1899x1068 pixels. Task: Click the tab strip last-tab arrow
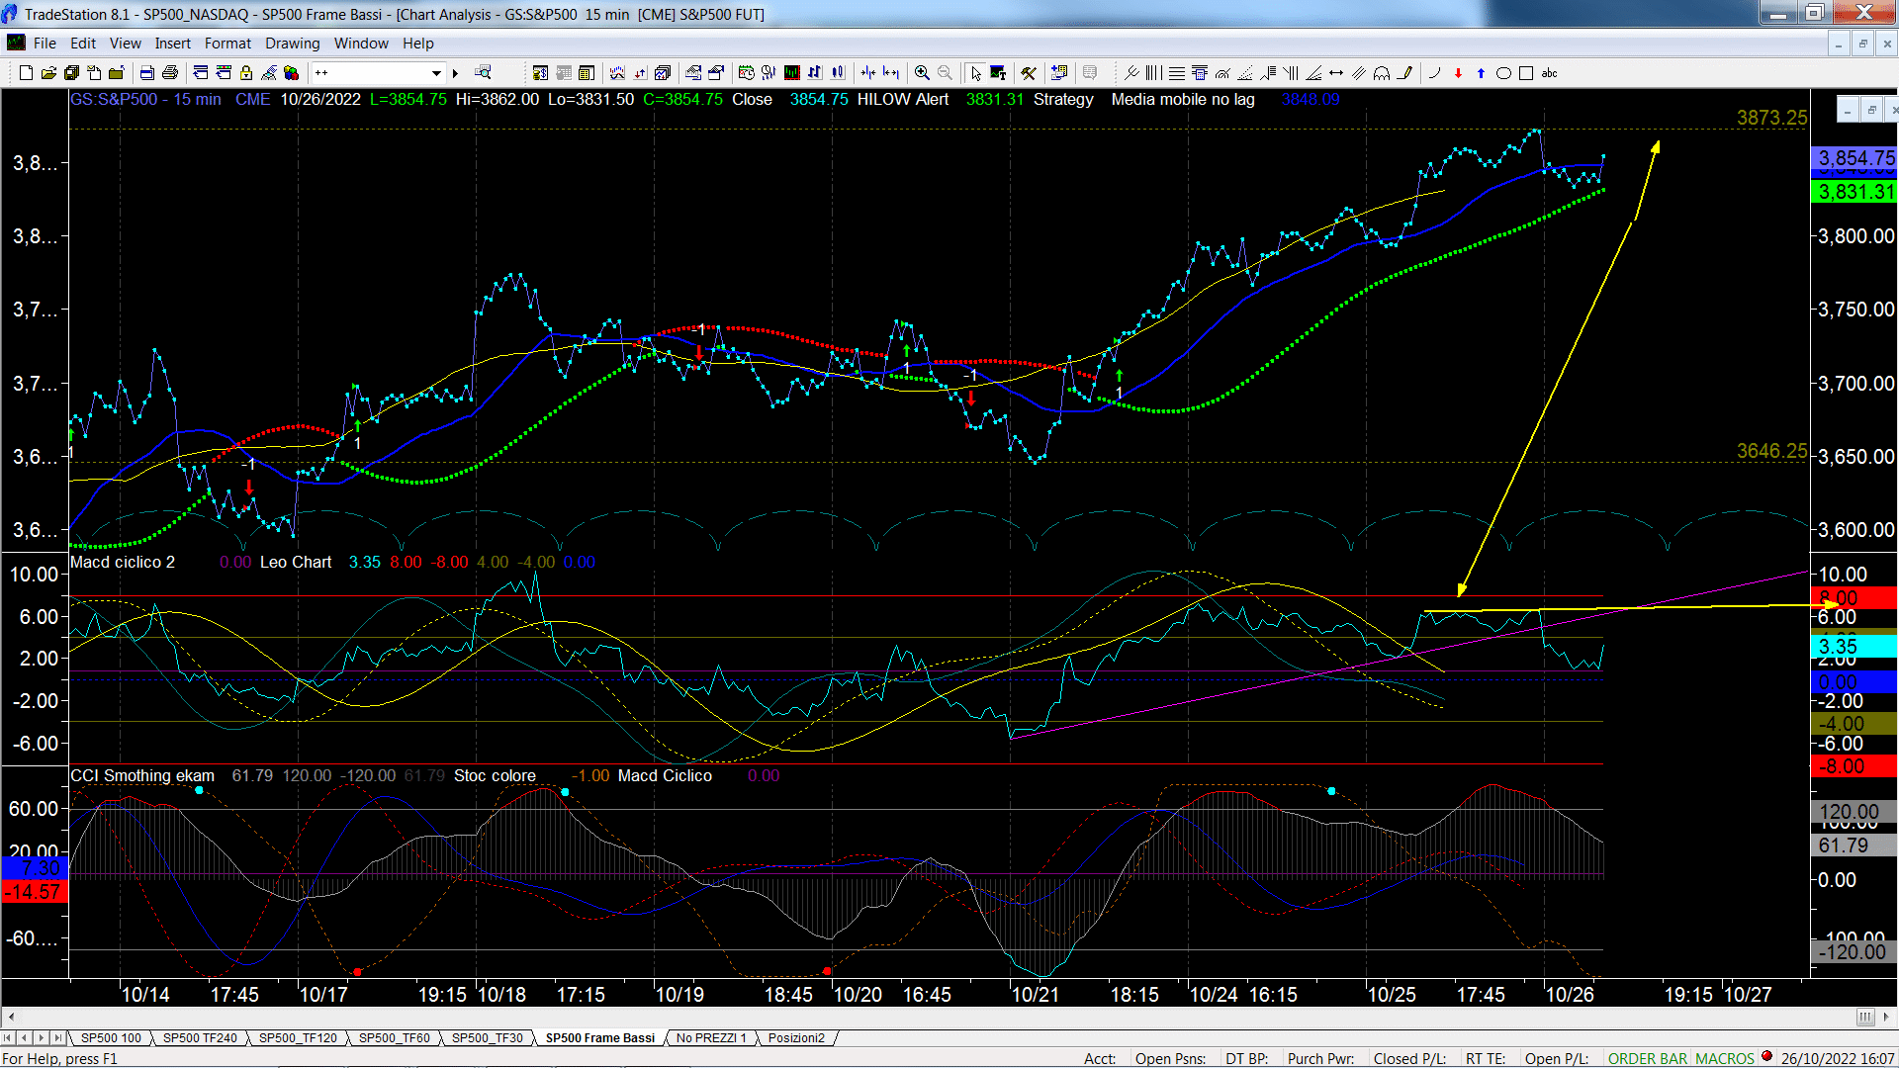point(57,1038)
